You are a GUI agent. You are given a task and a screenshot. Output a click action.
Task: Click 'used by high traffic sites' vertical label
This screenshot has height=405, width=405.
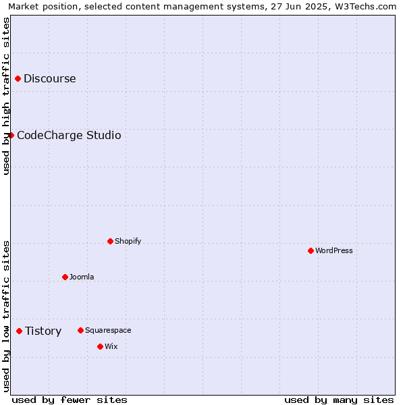click(x=6, y=96)
